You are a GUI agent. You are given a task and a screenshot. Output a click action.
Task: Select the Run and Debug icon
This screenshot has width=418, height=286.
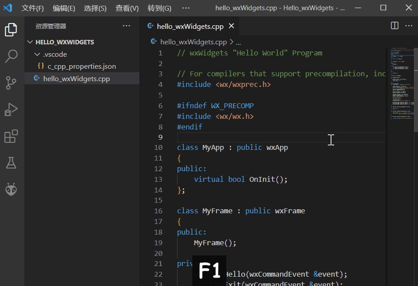coord(11,110)
